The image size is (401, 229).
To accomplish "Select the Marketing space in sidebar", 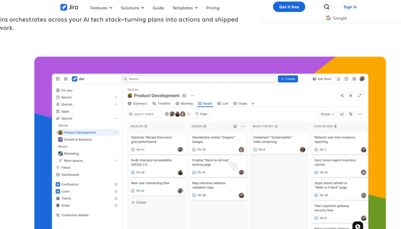I will point(69,153).
